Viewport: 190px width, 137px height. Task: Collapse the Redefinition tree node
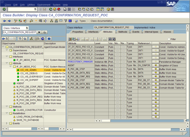(7, 113)
